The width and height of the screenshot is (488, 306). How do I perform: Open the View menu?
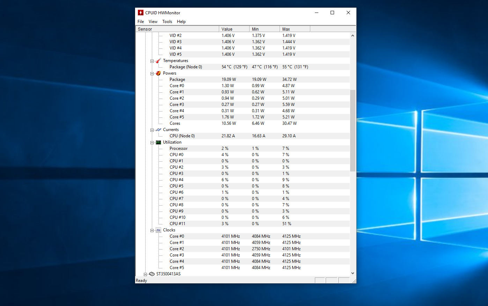click(153, 22)
